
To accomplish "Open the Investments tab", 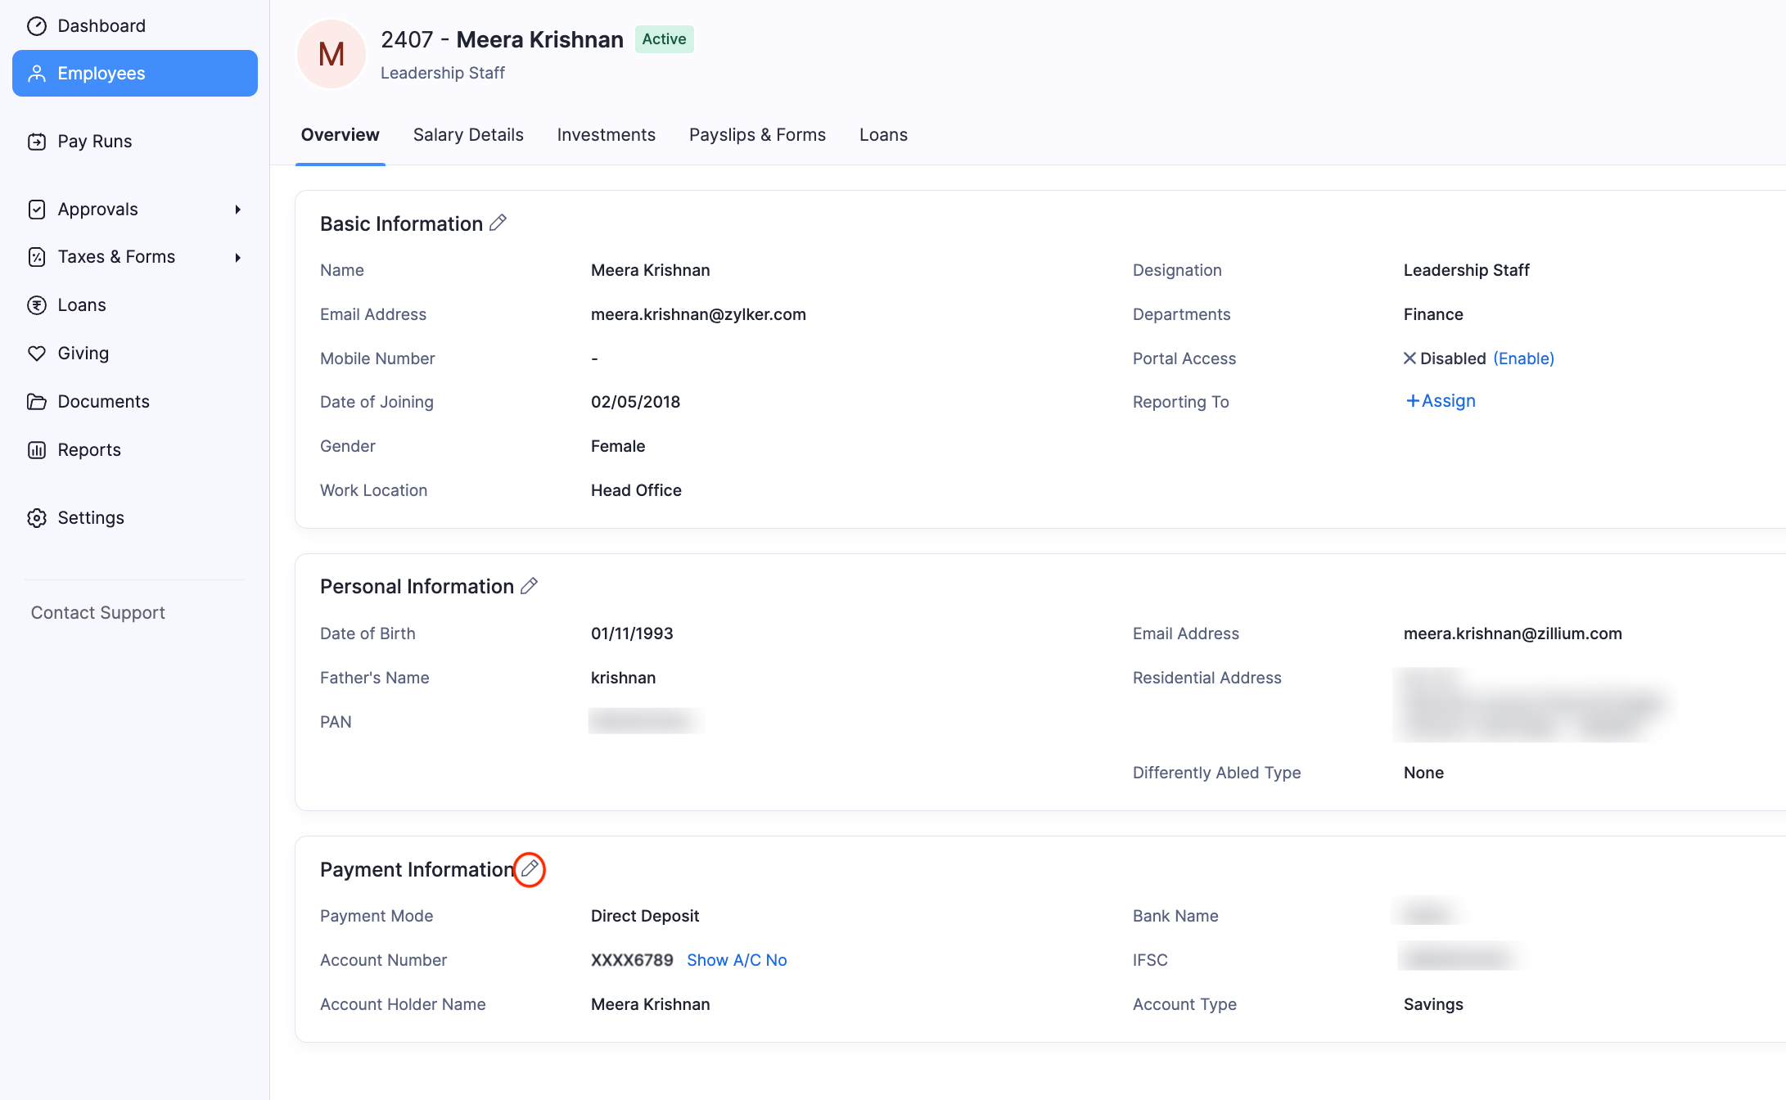I will tap(606, 134).
